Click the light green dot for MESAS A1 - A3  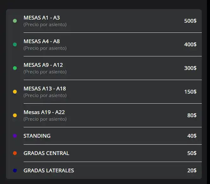click(x=15, y=21)
